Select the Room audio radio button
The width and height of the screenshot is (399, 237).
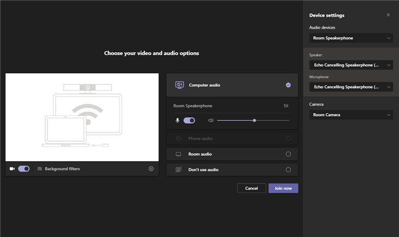(288, 154)
